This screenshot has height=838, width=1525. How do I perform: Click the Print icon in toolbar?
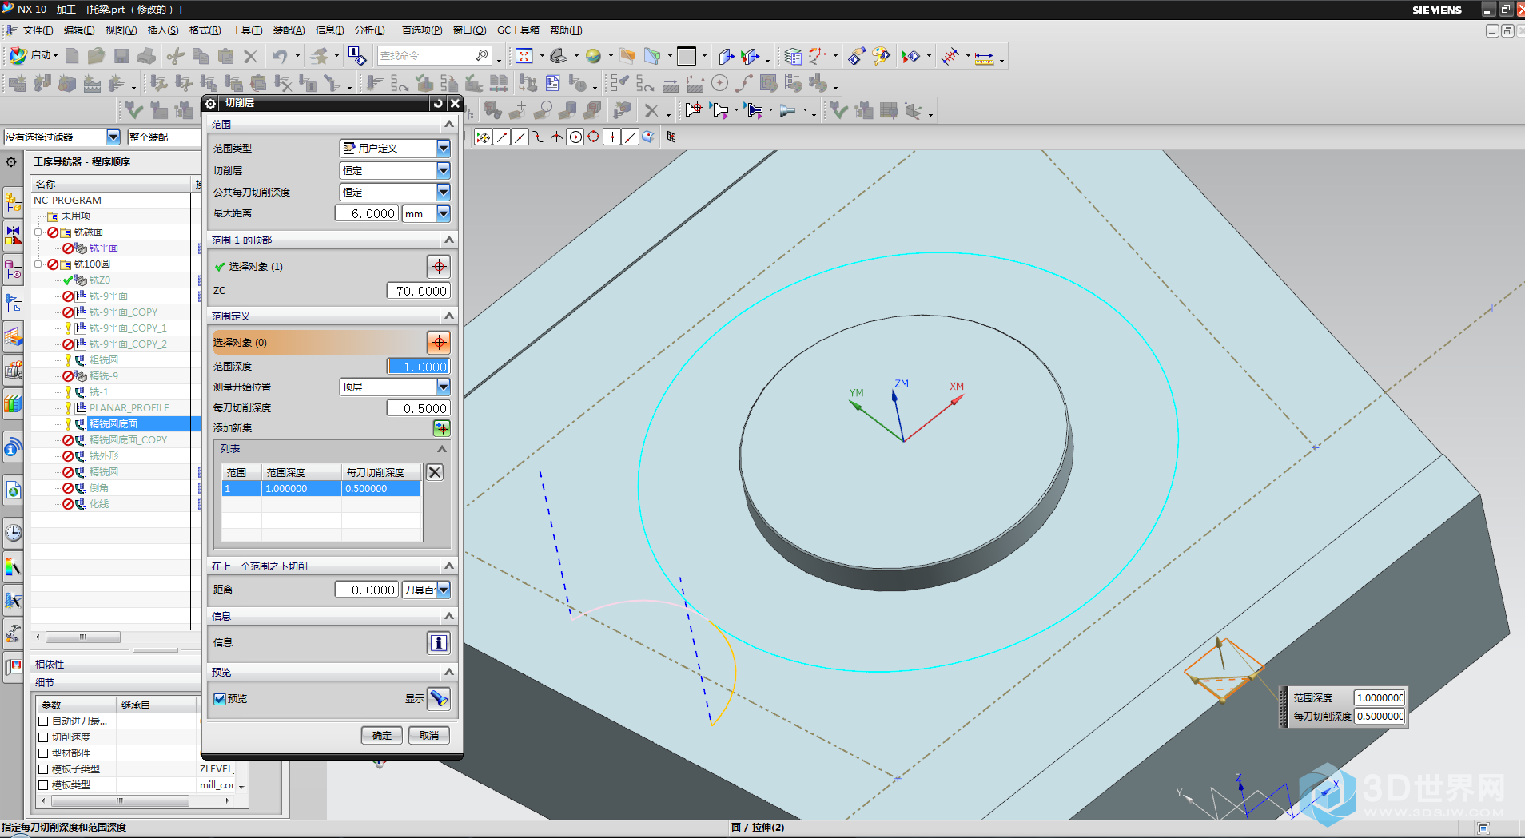pos(146,56)
